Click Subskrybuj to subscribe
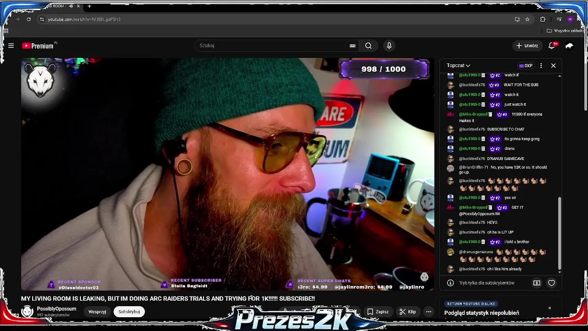This screenshot has width=588, height=331. 129,312
